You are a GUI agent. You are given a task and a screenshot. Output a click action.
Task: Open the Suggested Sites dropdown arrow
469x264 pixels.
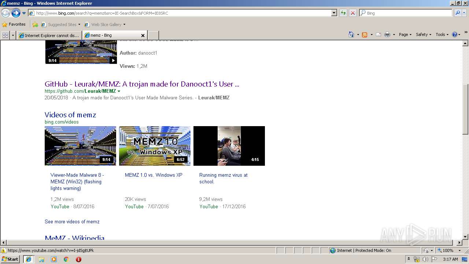point(79,25)
